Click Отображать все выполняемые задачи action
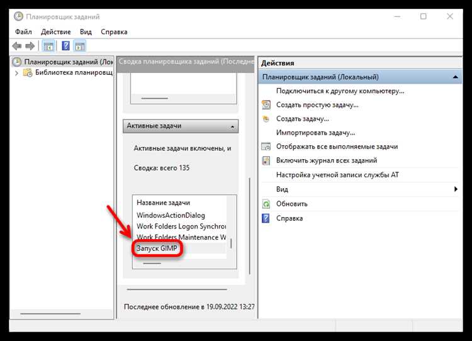 pos(337,147)
